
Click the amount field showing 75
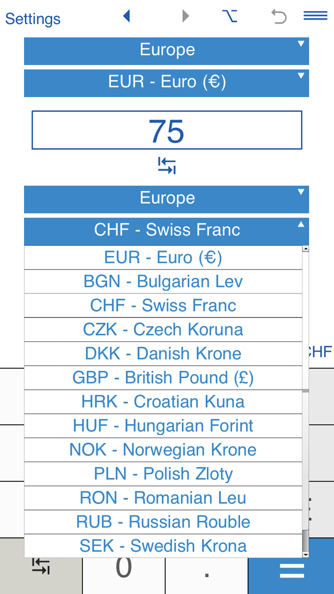pos(167,130)
